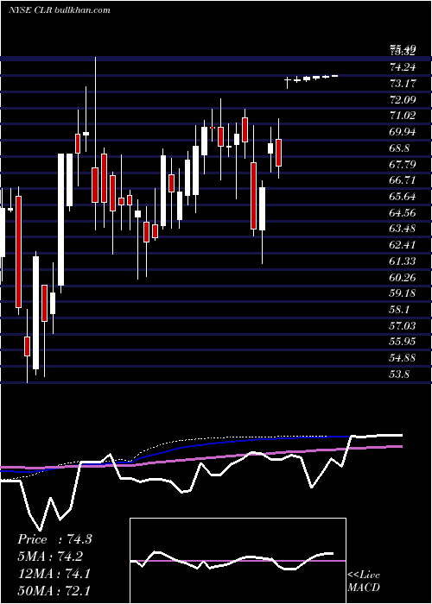Image resolution: width=432 pixels, height=604 pixels.
Task: Click the NYSE CLR bullkhan.com chart title
Action: (x=60, y=10)
